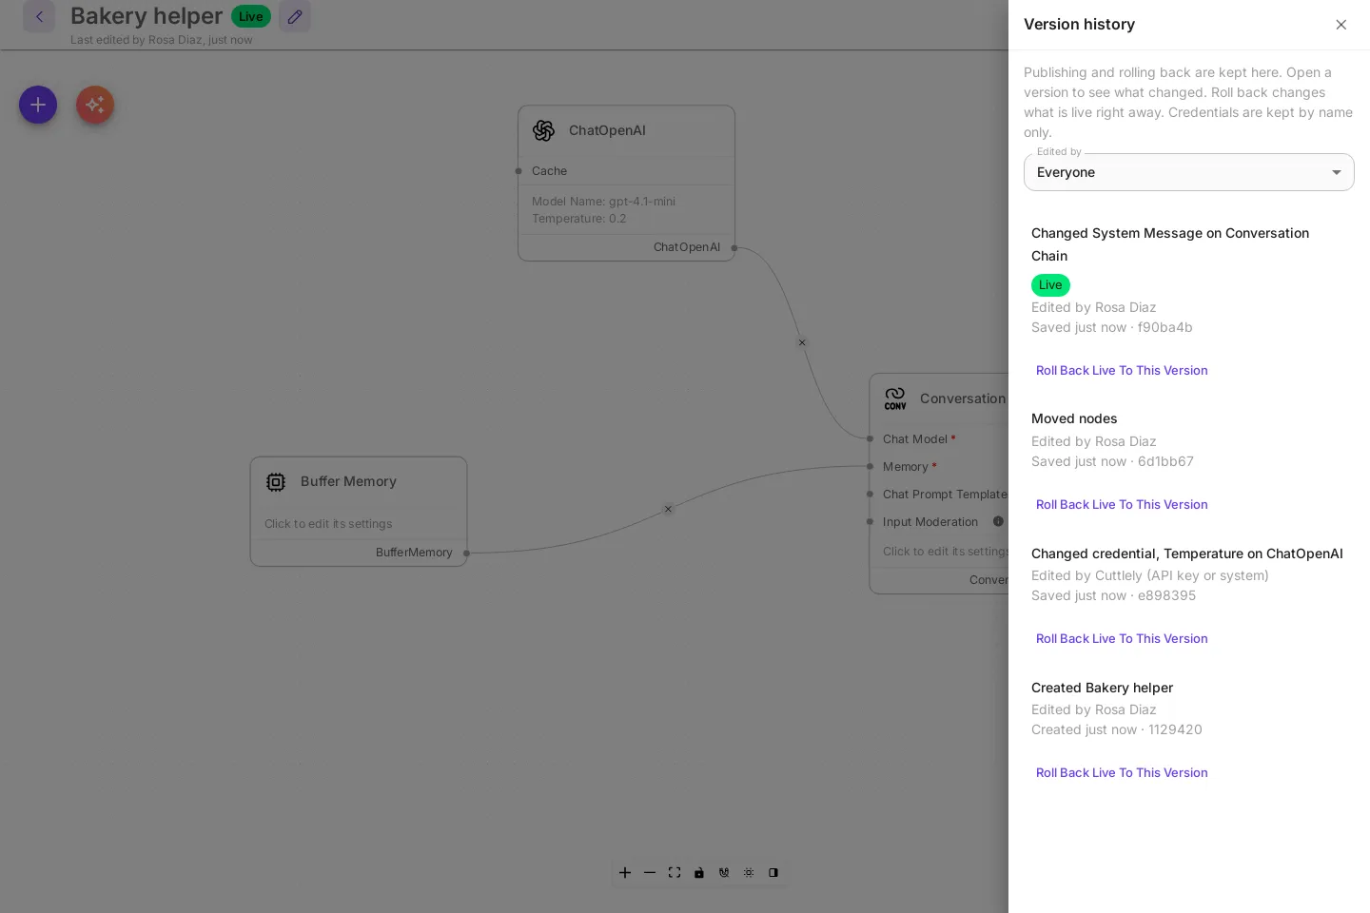1370x913 pixels.
Task: Close the Version history panel
Action: [1341, 25]
